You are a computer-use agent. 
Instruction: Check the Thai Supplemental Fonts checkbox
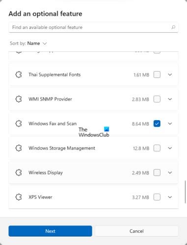(x=157, y=74)
